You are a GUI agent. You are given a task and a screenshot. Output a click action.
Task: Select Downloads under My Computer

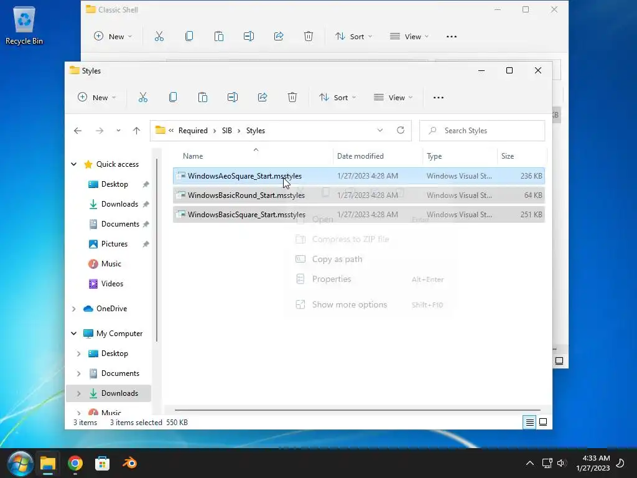[108, 393]
